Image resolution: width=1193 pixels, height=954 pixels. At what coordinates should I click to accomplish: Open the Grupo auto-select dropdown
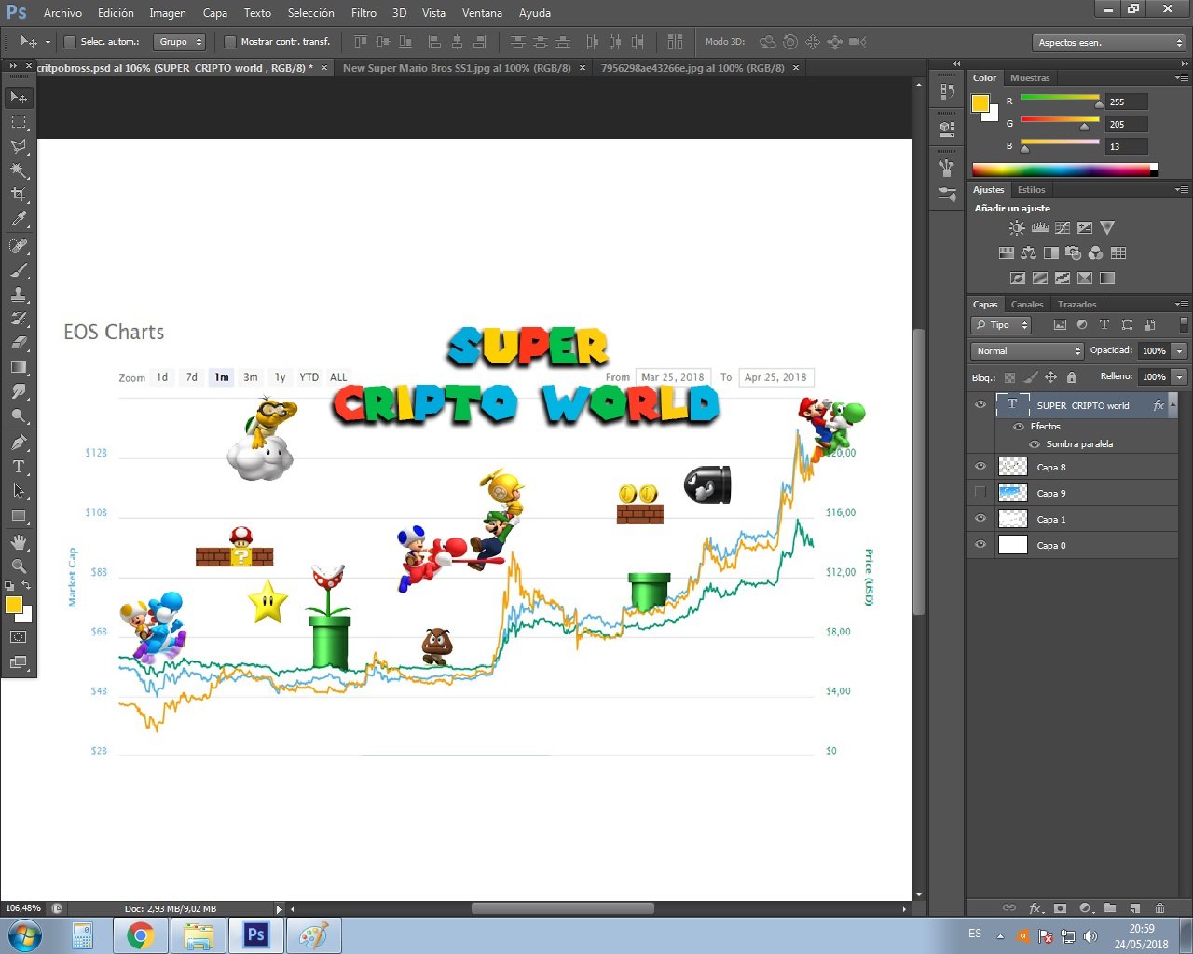tap(180, 42)
